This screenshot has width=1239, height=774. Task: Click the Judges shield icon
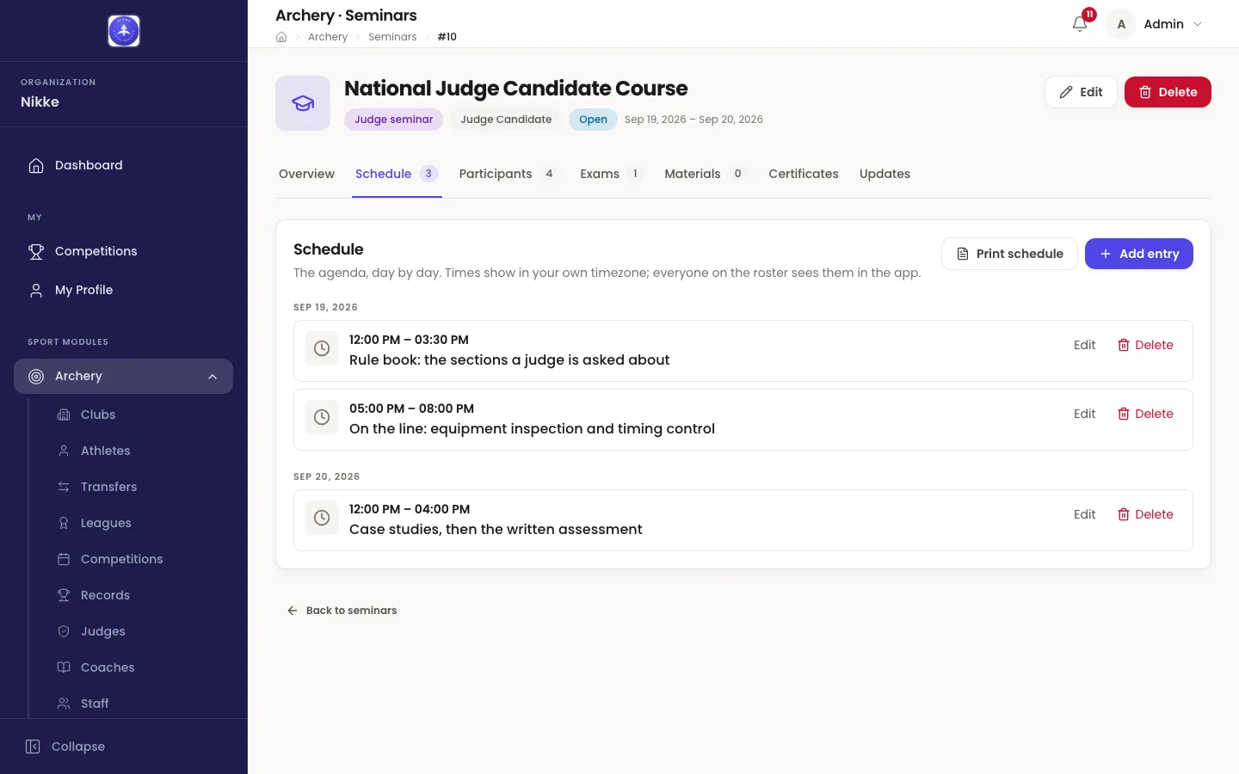[x=64, y=631]
